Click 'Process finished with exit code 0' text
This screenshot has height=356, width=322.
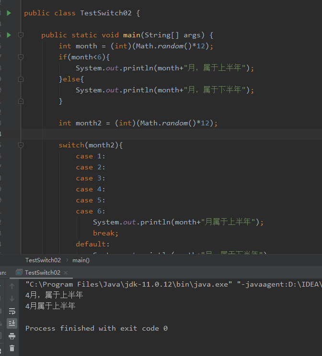pyautogui.click(x=96, y=328)
